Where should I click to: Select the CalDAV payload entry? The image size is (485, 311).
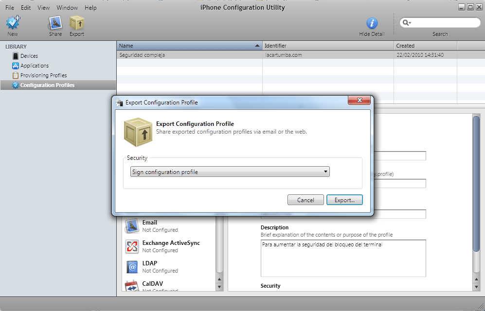pos(169,285)
